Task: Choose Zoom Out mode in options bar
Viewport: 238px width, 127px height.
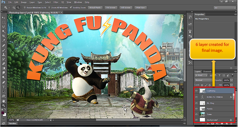Action: tap(18, 8)
